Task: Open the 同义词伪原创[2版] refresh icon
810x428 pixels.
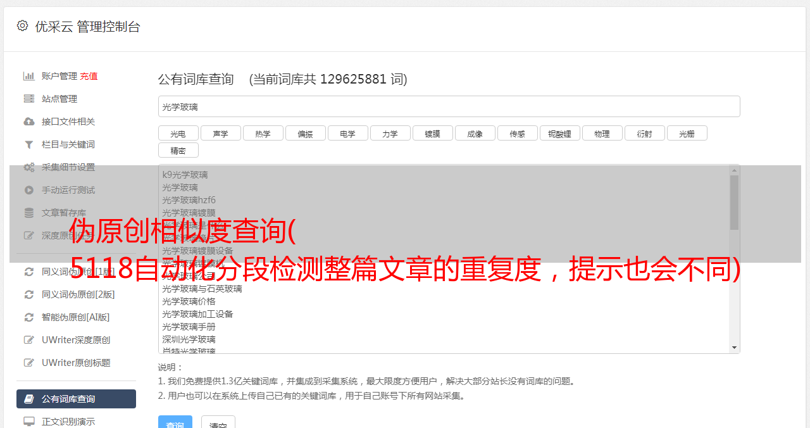Action: (x=29, y=294)
